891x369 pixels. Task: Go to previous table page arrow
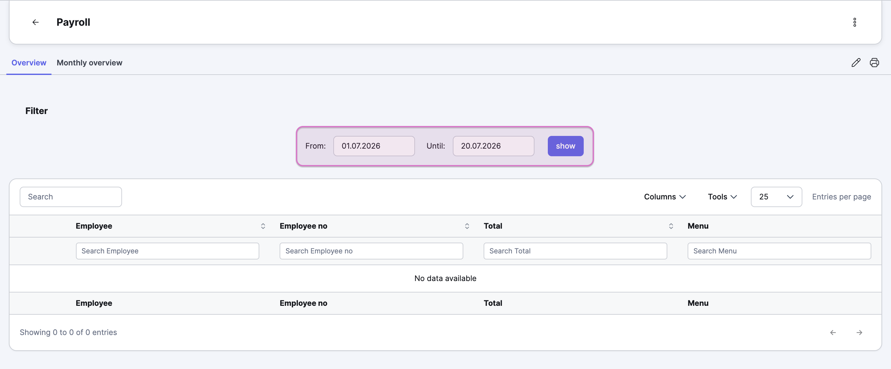pyautogui.click(x=833, y=332)
